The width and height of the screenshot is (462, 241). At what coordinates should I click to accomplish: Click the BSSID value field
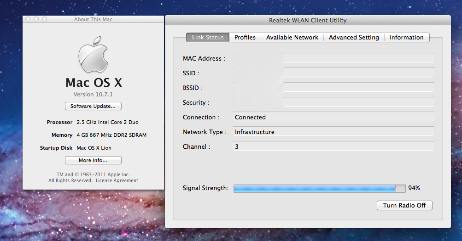pyautogui.click(x=333, y=88)
